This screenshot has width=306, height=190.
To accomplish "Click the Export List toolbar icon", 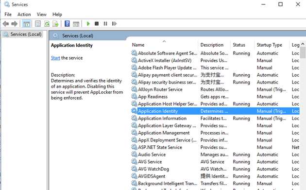I will [x=55, y=24].
